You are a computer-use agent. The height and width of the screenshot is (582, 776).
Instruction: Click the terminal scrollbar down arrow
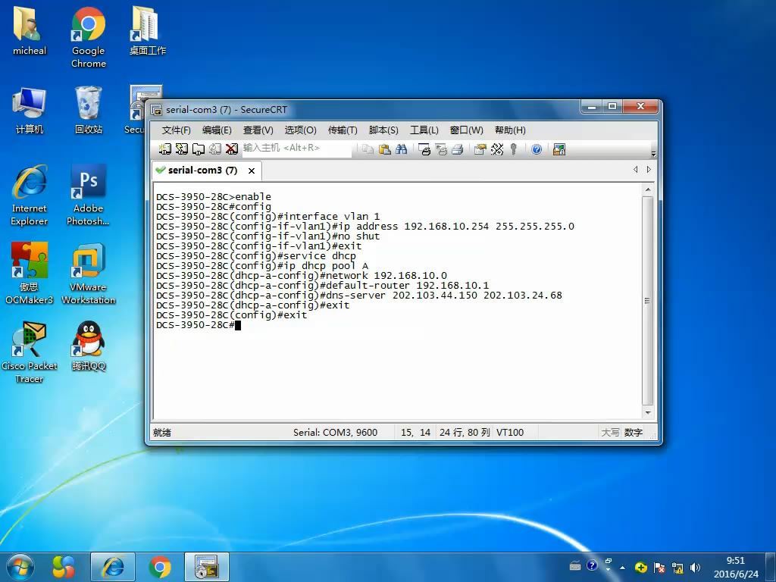tap(647, 412)
